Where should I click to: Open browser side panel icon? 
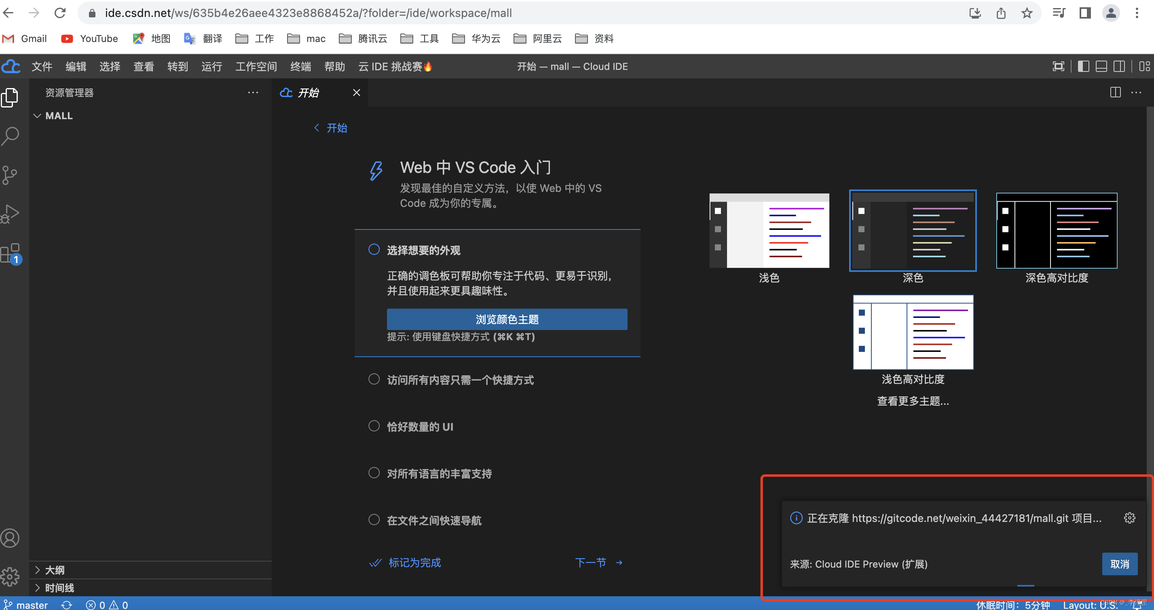pos(1084,13)
